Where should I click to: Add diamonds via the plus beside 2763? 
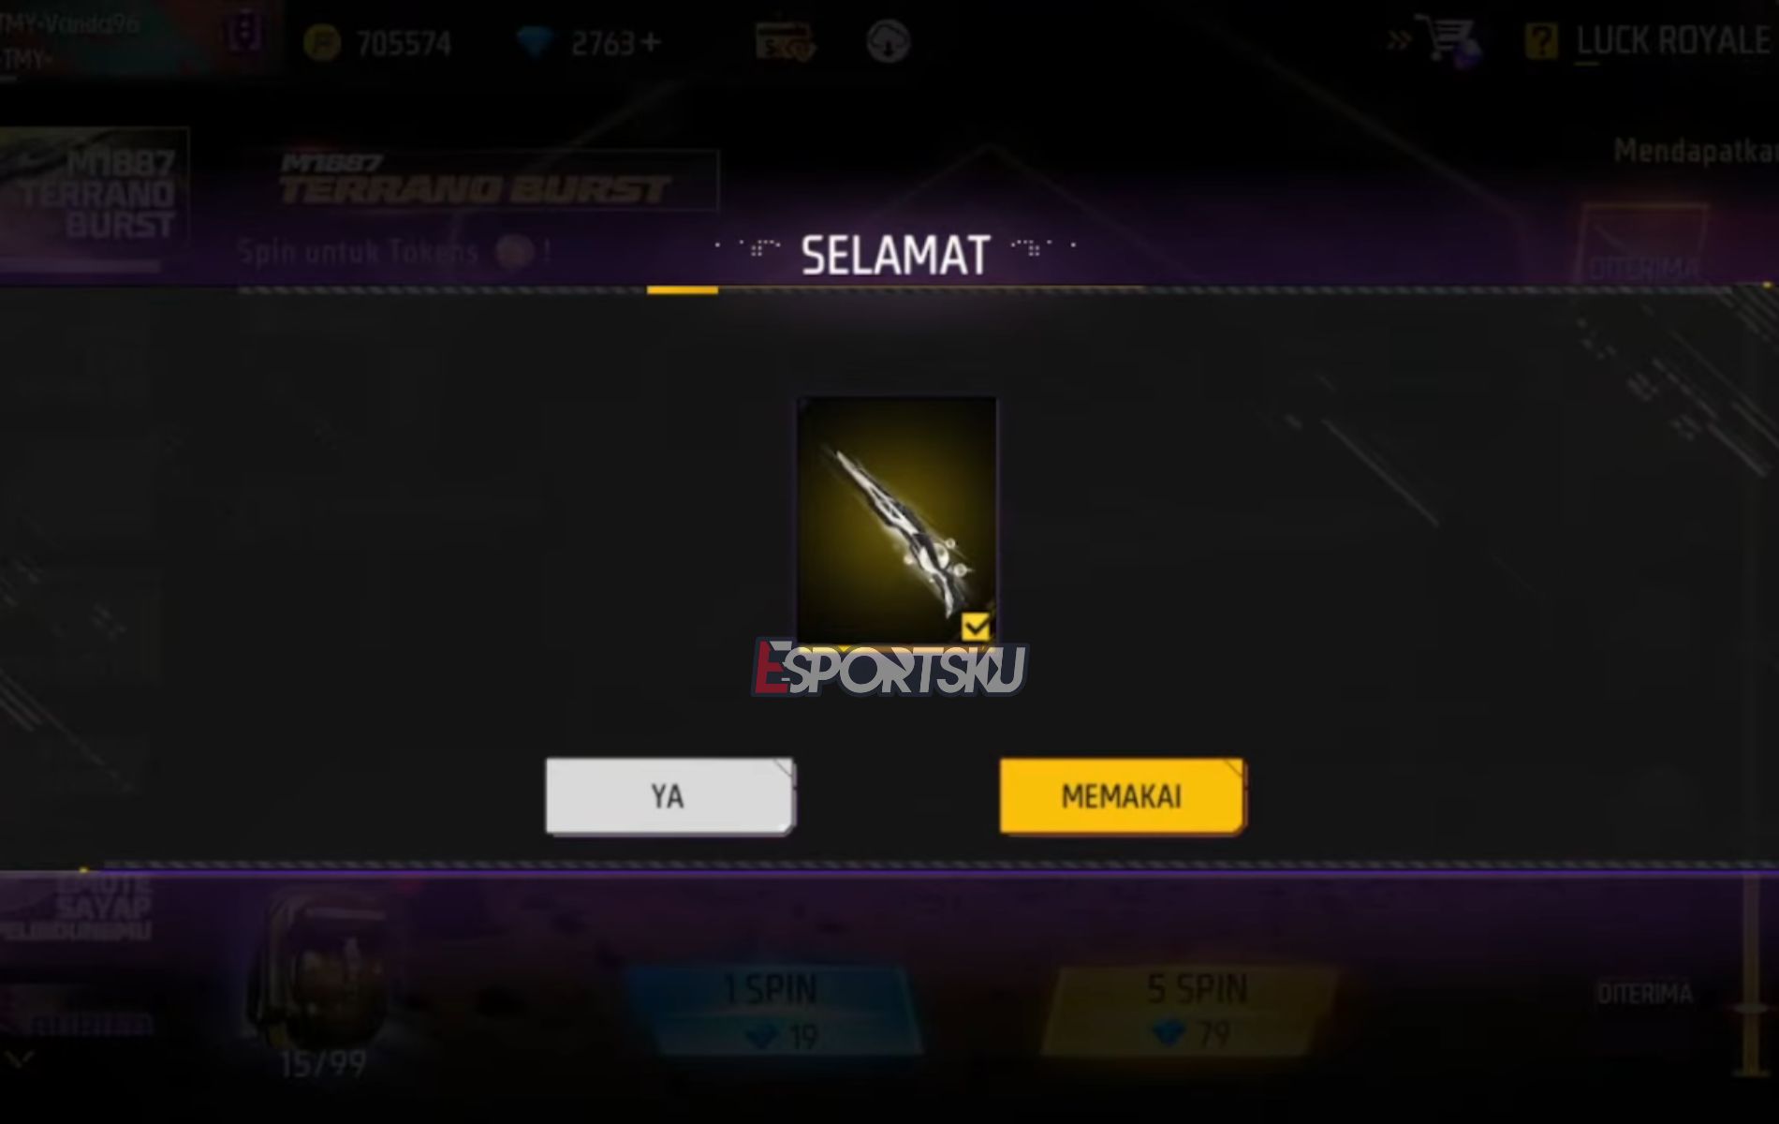(x=651, y=43)
